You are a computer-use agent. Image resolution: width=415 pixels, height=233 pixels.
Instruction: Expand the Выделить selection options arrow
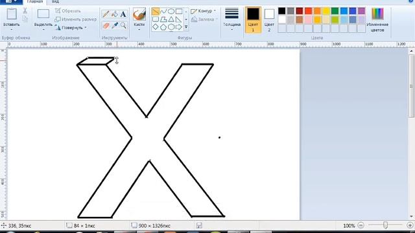tap(43, 29)
